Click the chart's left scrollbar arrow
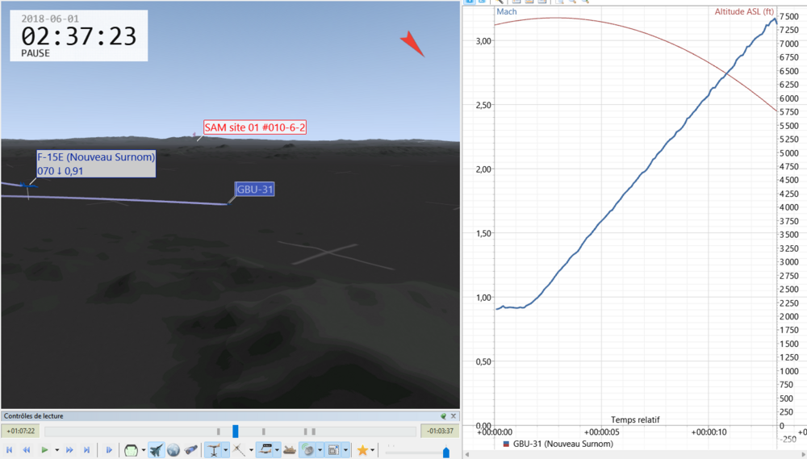 (x=467, y=454)
